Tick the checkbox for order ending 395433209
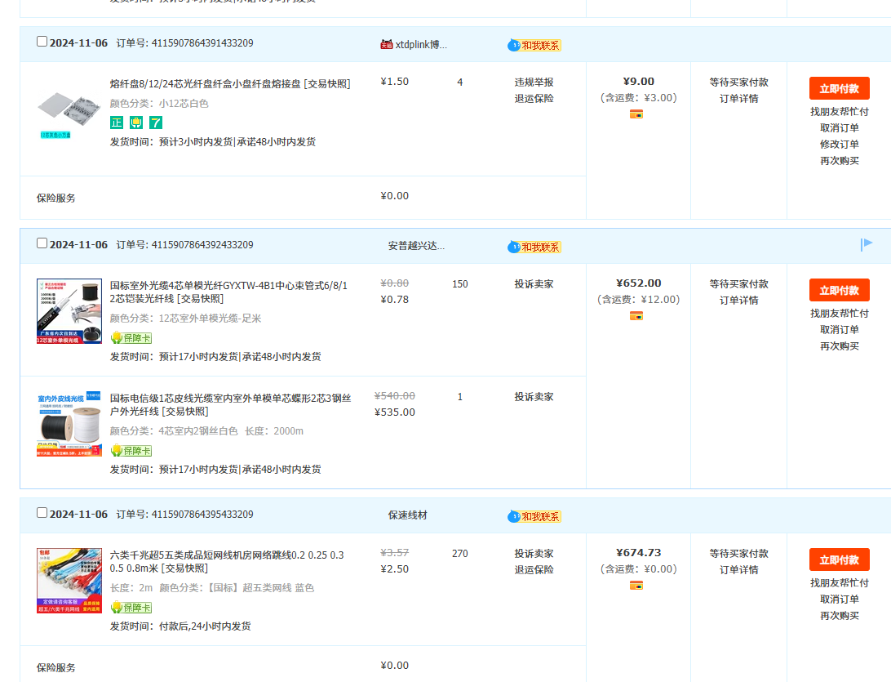 [42, 513]
